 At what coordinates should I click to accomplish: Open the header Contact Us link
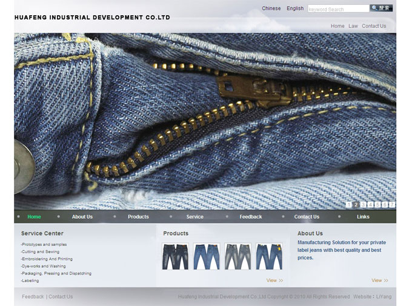tap(374, 26)
